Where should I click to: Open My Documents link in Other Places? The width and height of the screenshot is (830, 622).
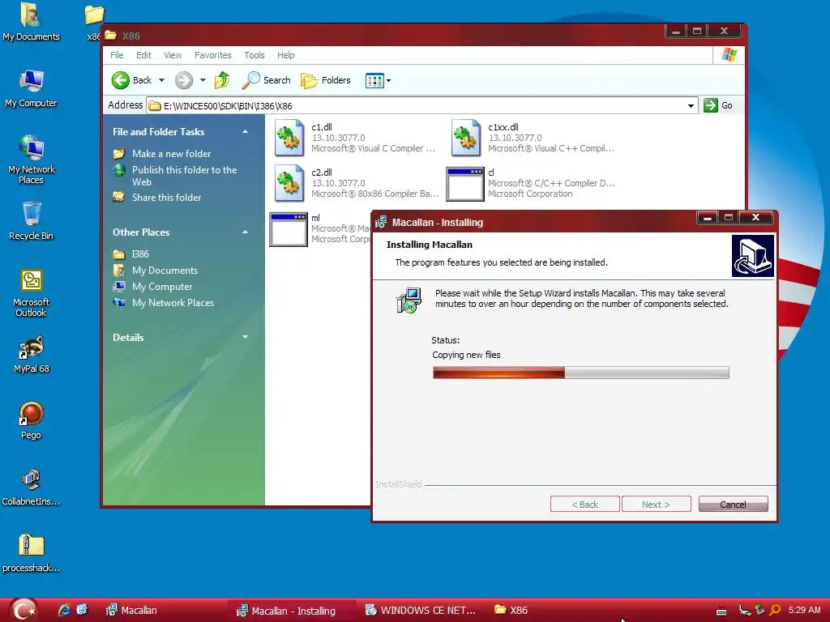[x=165, y=271]
